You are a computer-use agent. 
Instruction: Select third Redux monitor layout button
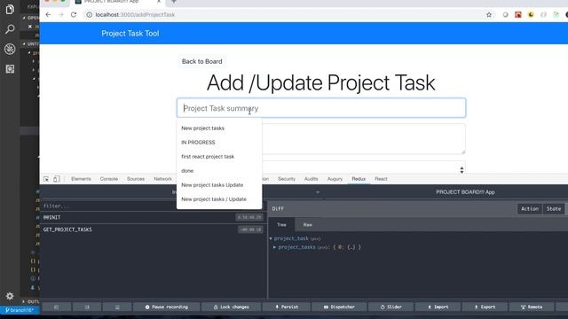117,307
